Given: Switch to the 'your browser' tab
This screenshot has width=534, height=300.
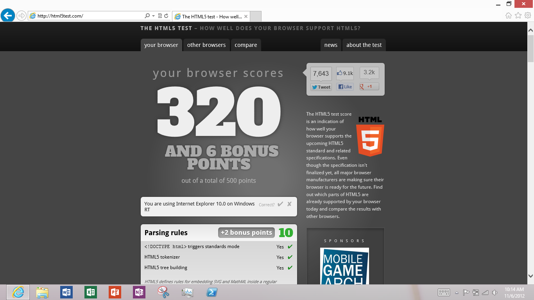Looking at the screenshot, I should [161, 45].
